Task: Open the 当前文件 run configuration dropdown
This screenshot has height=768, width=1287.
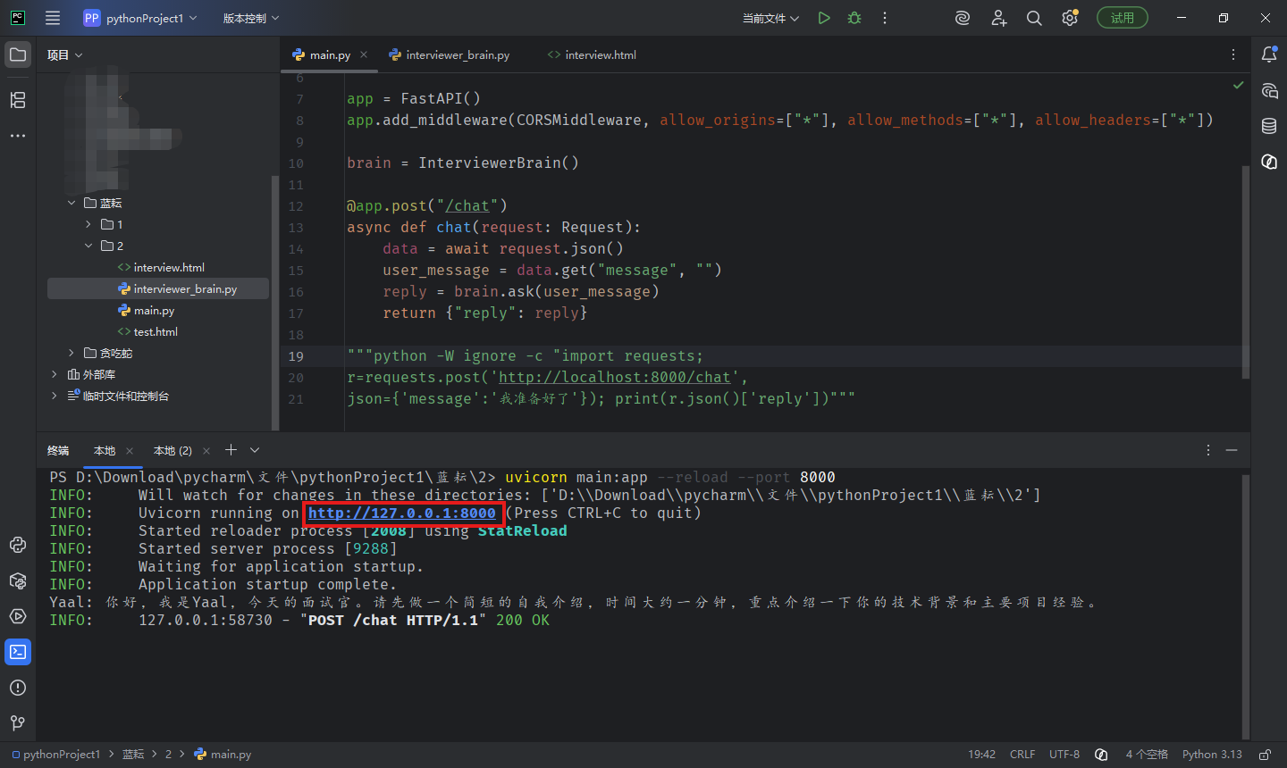Action: [770, 18]
